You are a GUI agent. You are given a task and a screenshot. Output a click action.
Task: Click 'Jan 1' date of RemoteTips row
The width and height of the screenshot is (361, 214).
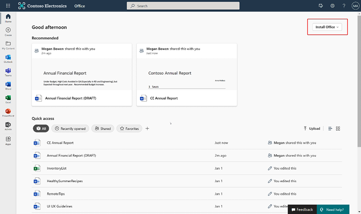218,194
